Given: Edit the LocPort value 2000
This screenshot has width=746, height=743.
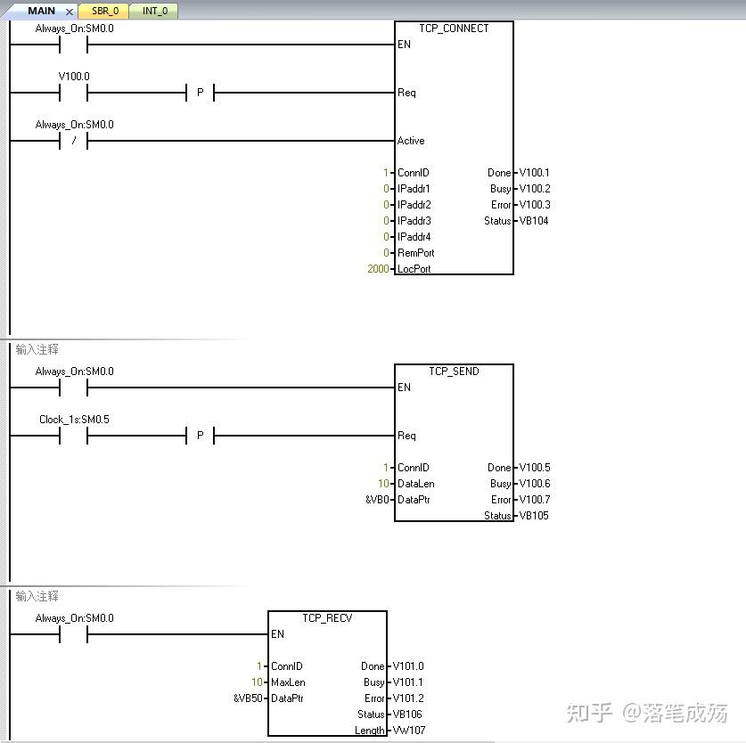Looking at the screenshot, I should point(378,269).
